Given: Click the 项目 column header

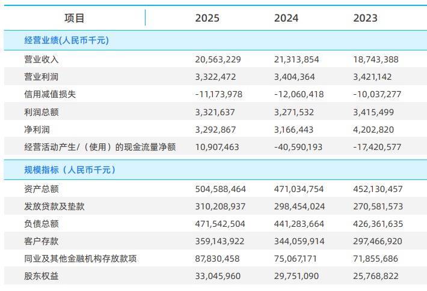Looking at the screenshot, I should pyautogui.click(x=75, y=18).
